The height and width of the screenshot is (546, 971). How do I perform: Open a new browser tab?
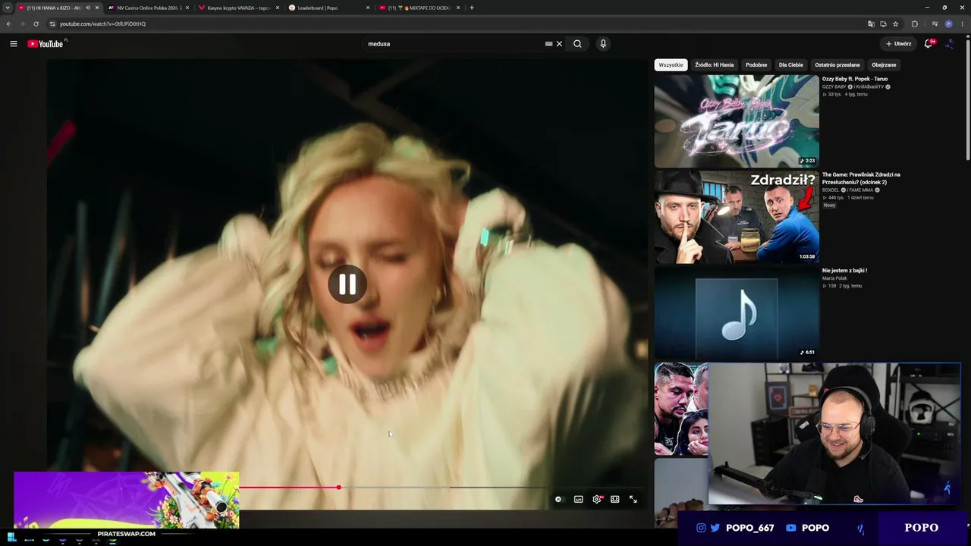pyautogui.click(x=472, y=8)
